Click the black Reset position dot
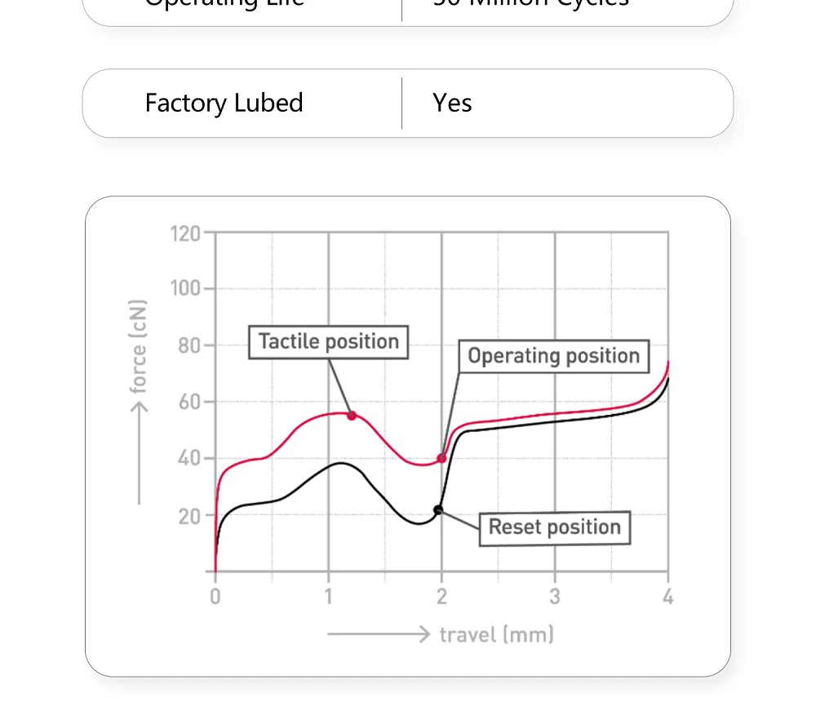 click(438, 510)
